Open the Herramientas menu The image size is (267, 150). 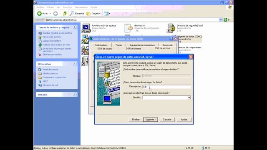(x=81, y=7)
